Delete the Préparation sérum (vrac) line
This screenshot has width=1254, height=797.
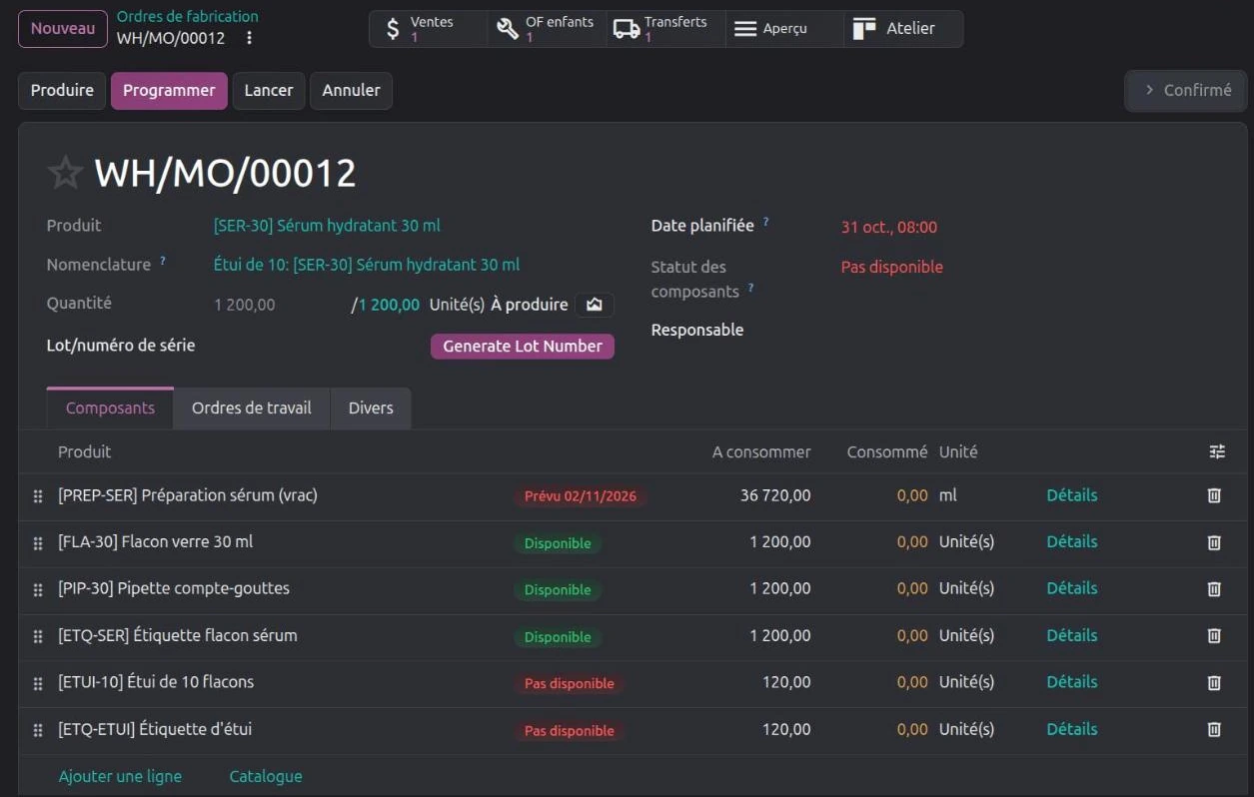[1214, 495]
